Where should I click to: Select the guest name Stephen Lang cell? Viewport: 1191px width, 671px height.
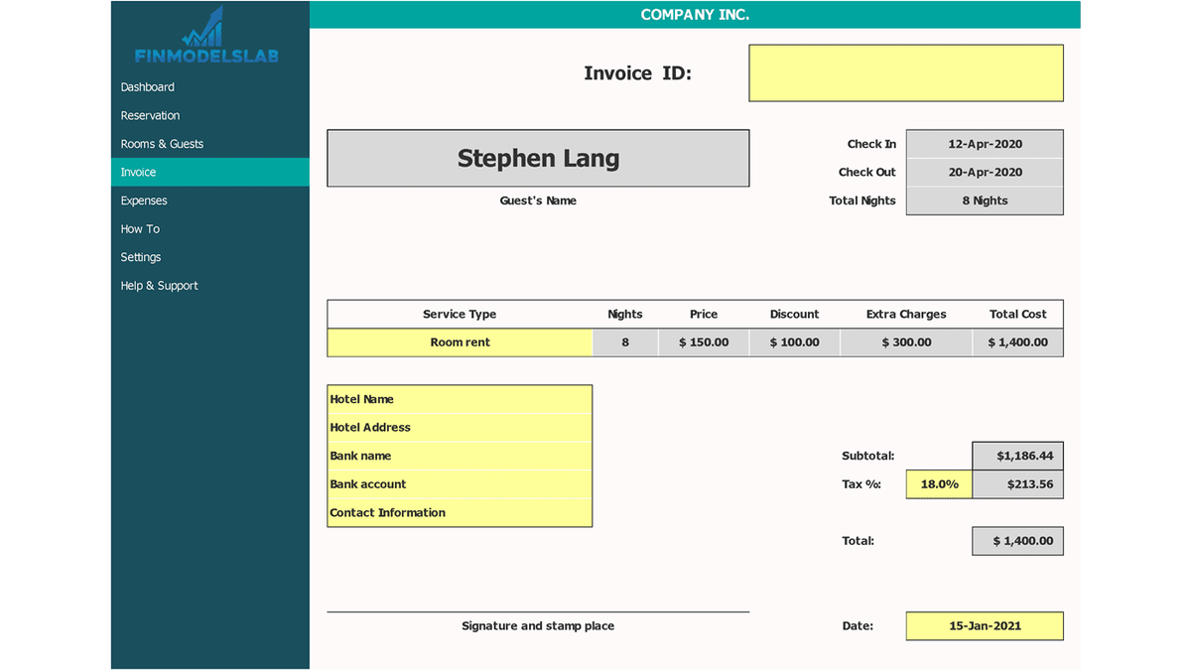tap(538, 158)
